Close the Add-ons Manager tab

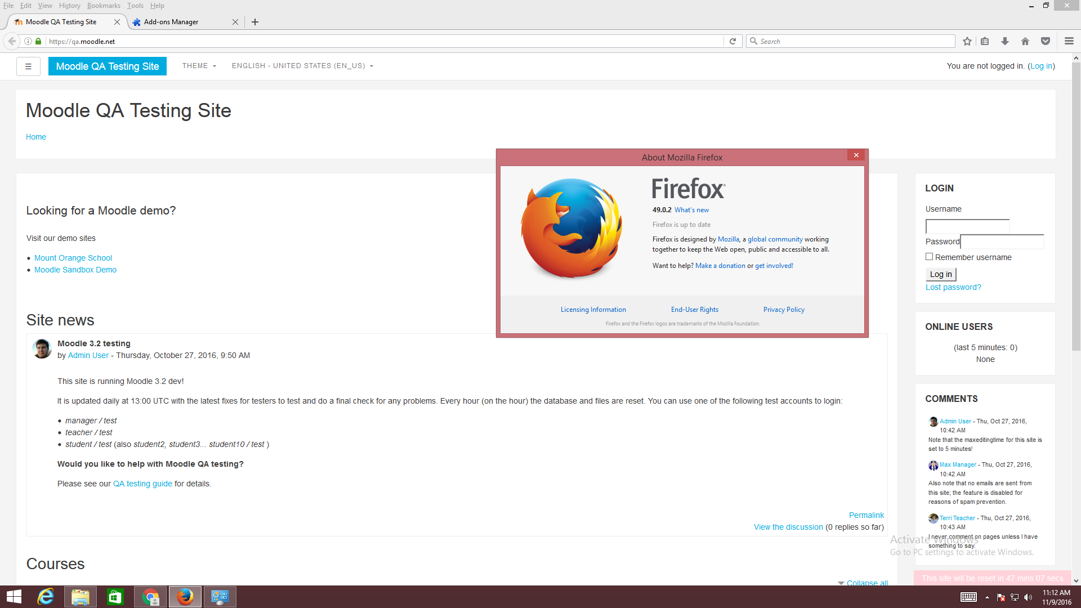click(x=235, y=22)
